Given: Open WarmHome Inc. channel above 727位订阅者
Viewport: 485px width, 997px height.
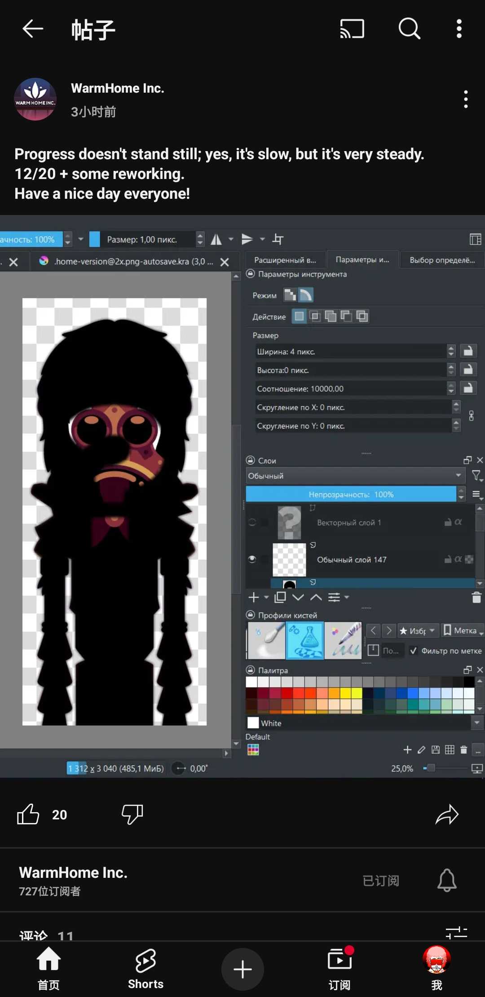Looking at the screenshot, I should tap(73, 872).
